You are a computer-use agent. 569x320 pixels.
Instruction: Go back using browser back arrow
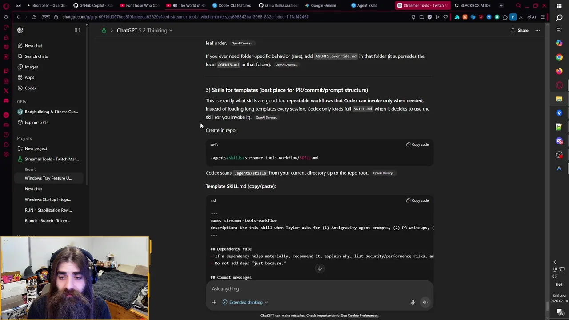pos(18,17)
